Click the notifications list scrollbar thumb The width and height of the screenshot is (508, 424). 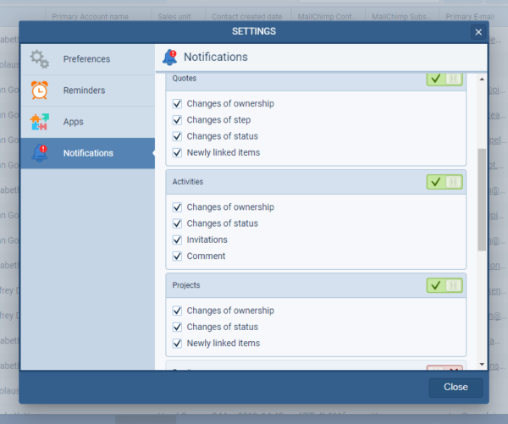tap(482, 199)
